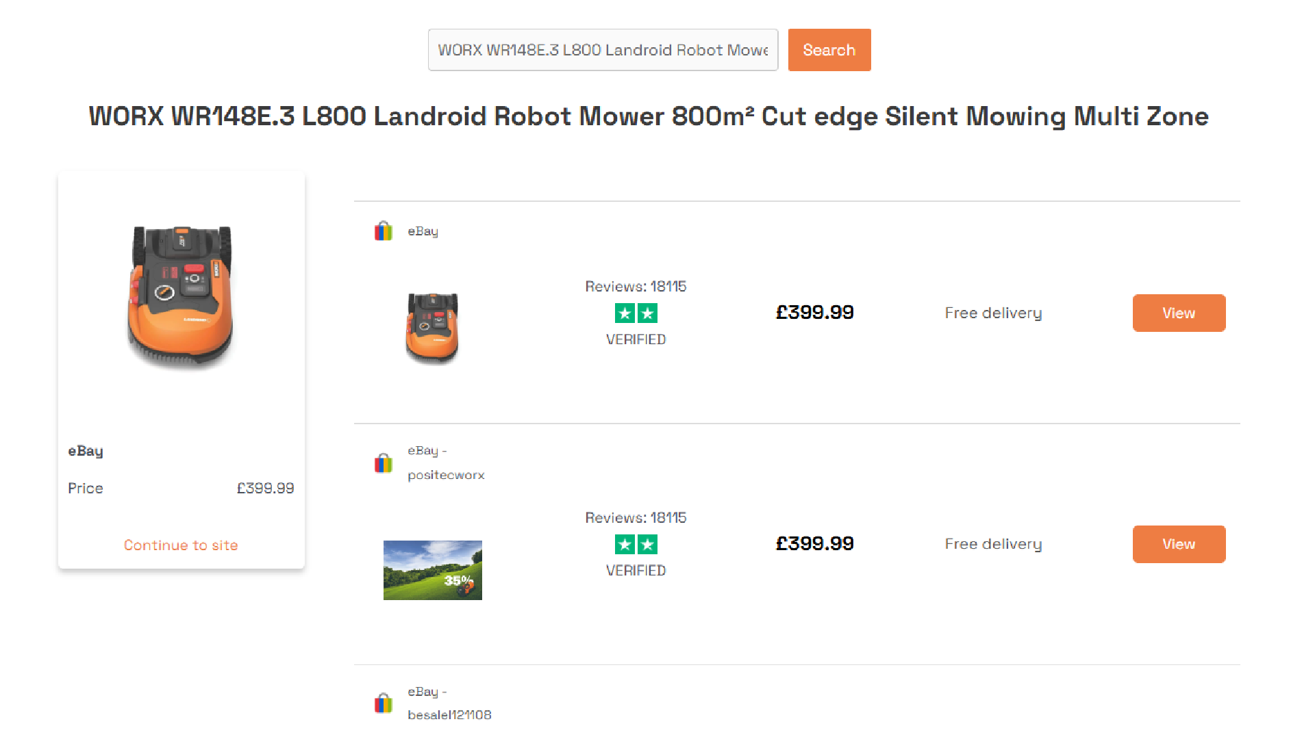
Task: Click the star rating in the first eBay listing
Action: 636,313
